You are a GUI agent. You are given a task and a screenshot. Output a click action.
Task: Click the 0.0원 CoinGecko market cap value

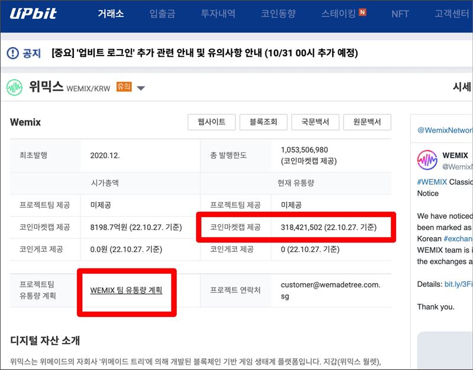[126, 249]
